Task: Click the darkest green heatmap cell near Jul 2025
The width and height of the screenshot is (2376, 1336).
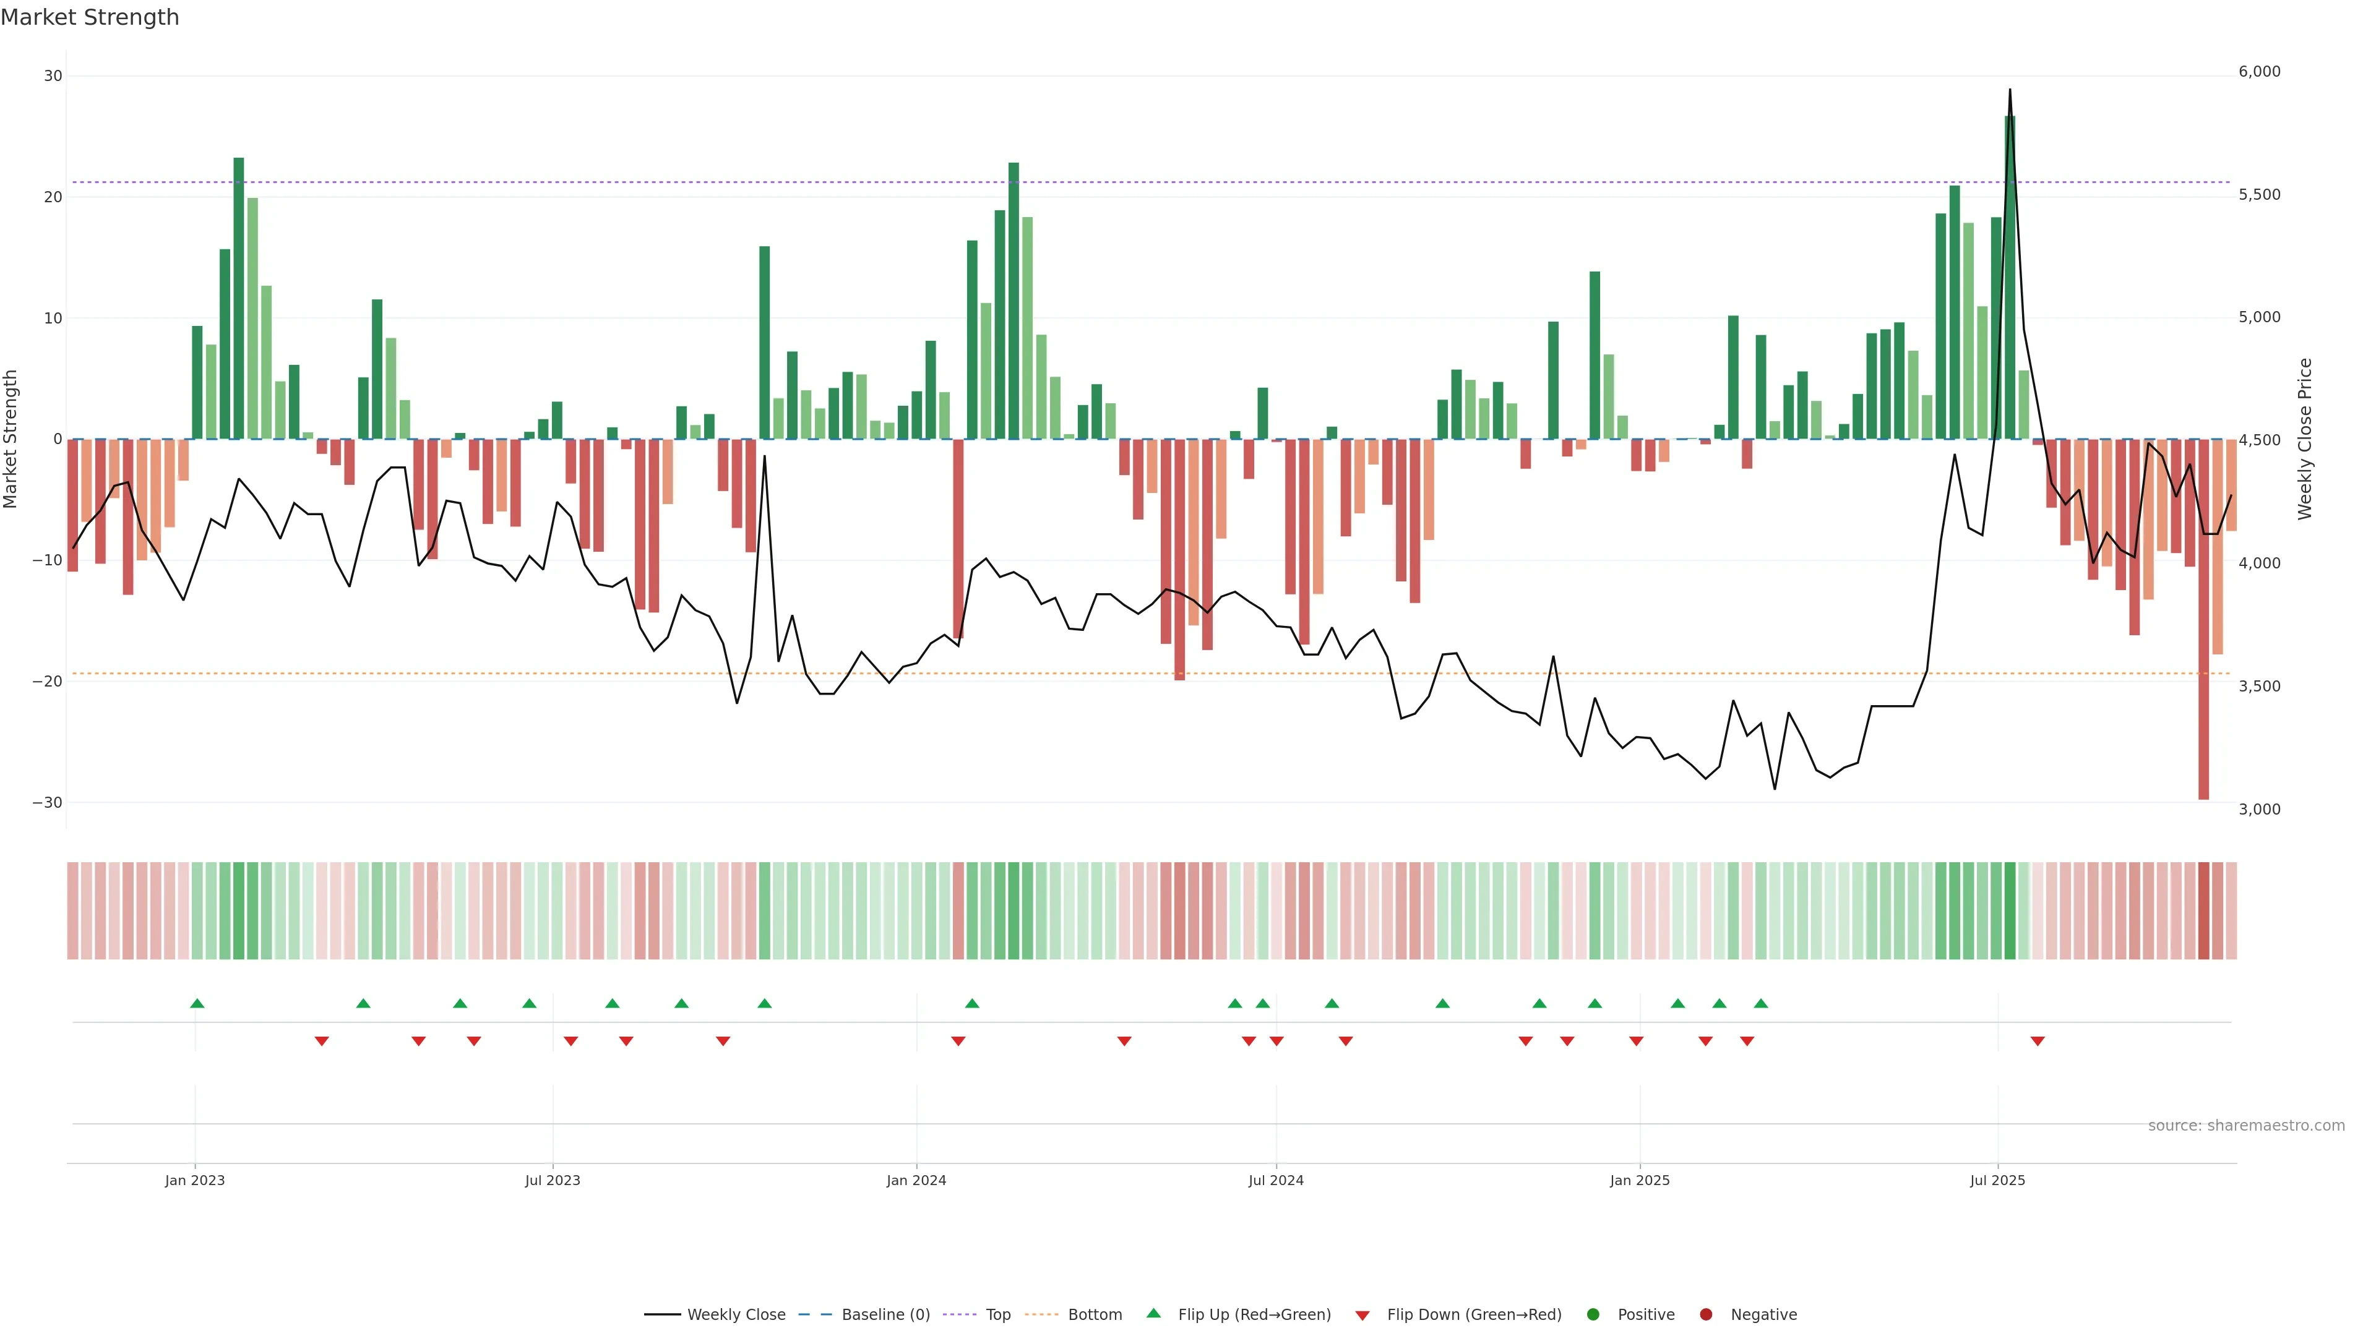Action: 2010,910
